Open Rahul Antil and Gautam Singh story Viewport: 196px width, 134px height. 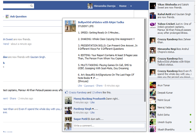pyautogui.click(x=171, y=16)
